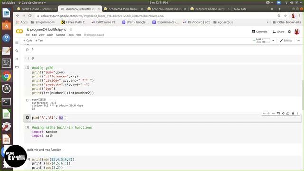
Task: Open table of contents sidebar icon
Action: 17,43
